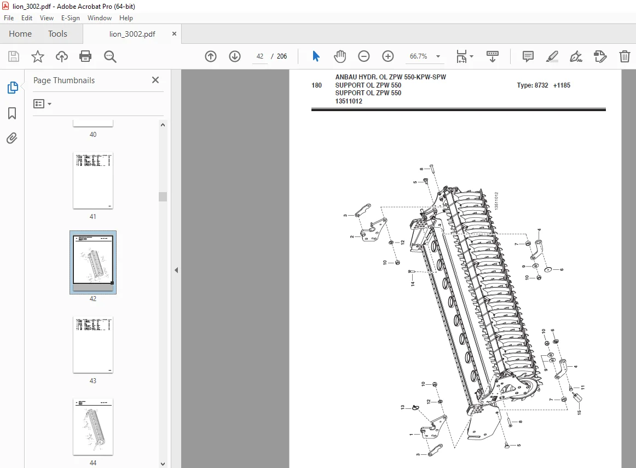
Task: Click the 'Type: 8732 +1185' text
Action: (x=544, y=85)
